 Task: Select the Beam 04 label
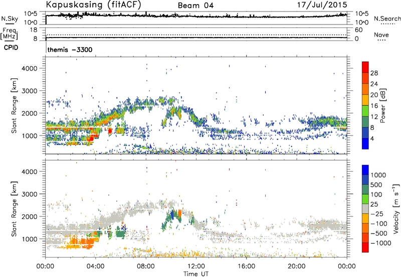pyautogui.click(x=195, y=5)
